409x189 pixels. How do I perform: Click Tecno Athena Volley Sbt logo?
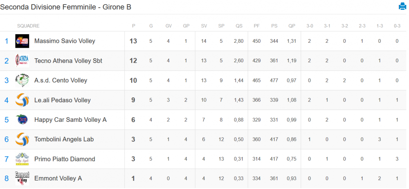[x=22, y=61]
